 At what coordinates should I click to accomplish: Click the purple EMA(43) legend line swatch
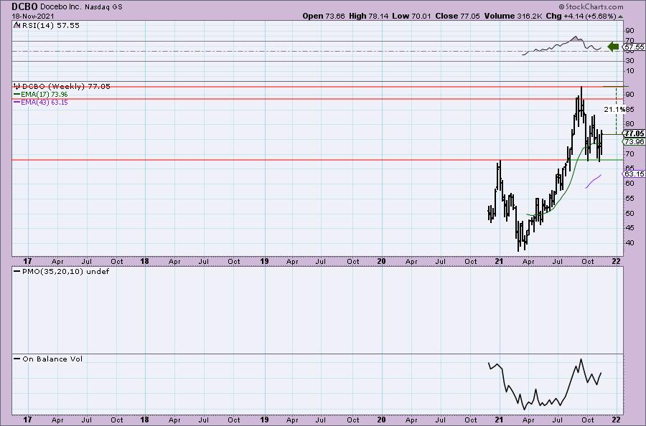[x=17, y=102]
